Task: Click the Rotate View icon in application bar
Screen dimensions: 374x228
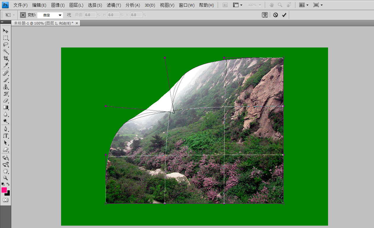Action: click(289, 5)
